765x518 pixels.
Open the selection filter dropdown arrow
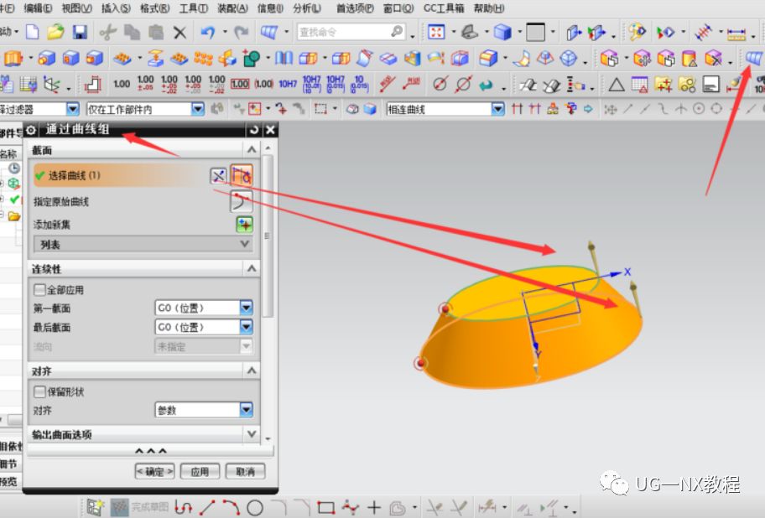[72, 109]
